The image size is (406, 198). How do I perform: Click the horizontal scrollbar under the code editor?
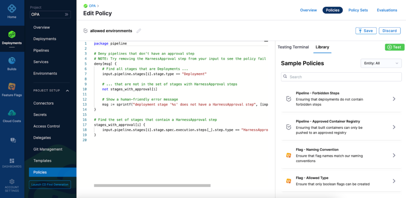152,185
